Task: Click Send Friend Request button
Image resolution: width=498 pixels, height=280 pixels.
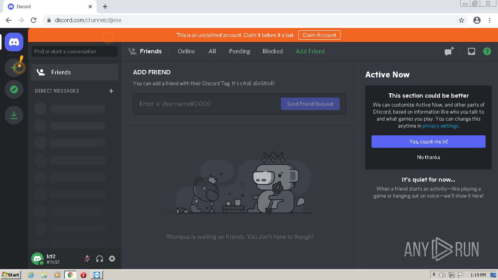Action: pos(310,104)
